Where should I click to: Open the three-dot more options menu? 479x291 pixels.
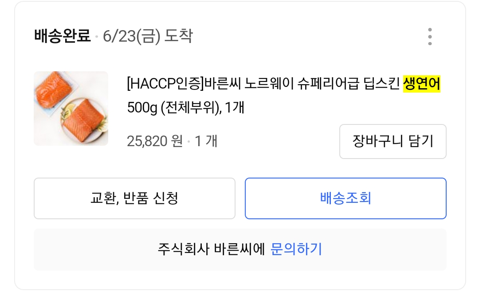[x=429, y=36]
